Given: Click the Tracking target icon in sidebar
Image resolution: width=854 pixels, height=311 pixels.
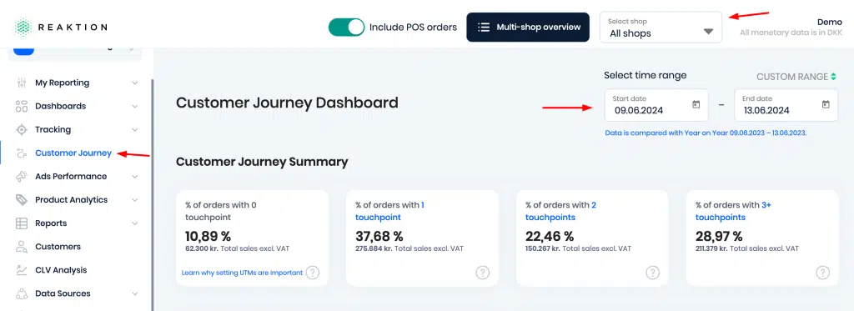Looking at the screenshot, I should (22, 129).
